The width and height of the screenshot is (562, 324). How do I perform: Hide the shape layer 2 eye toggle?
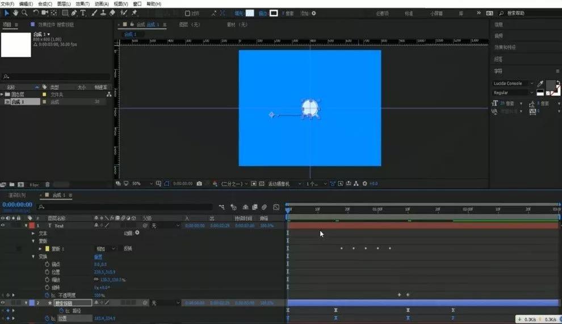pyautogui.click(x=3, y=303)
